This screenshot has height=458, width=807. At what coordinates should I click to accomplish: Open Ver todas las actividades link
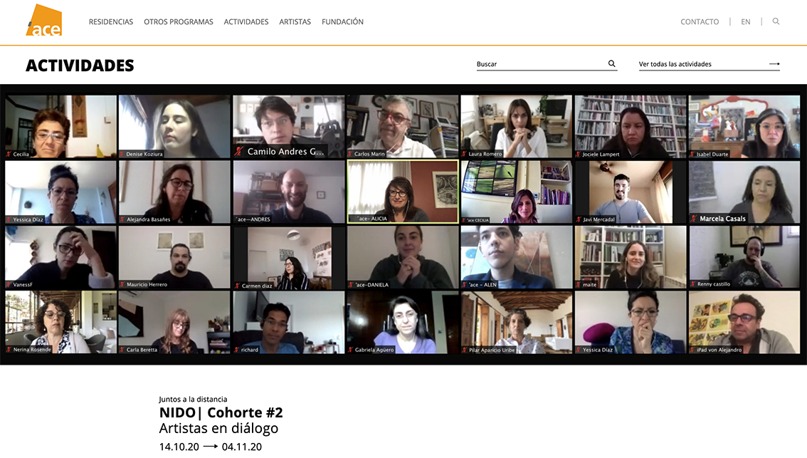tap(675, 64)
